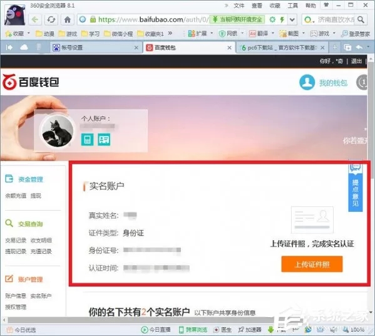This screenshot has width=375, height=336.
Task: Click the 截图 screenshot tool
Action: coord(289,33)
